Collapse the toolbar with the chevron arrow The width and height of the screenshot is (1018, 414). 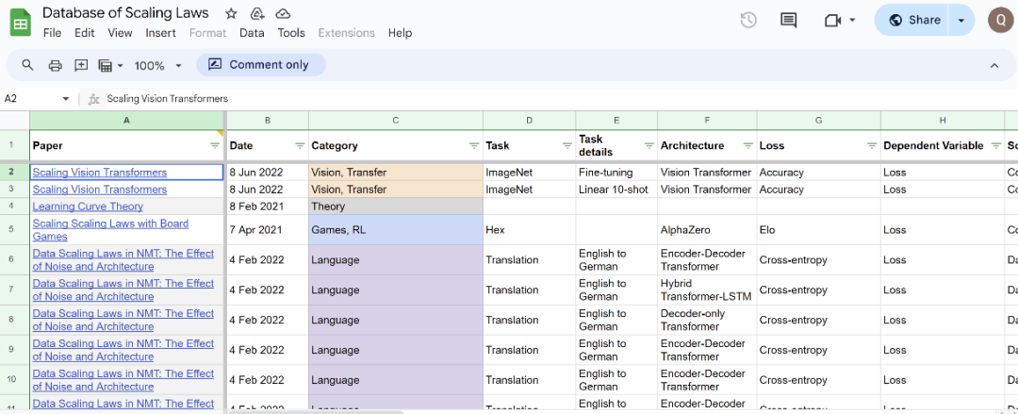click(993, 65)
